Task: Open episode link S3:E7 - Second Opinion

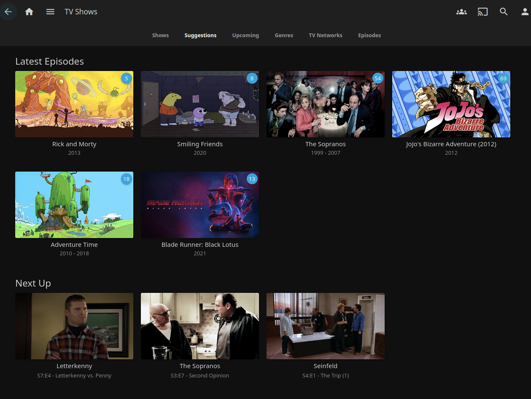Action: 200,375
